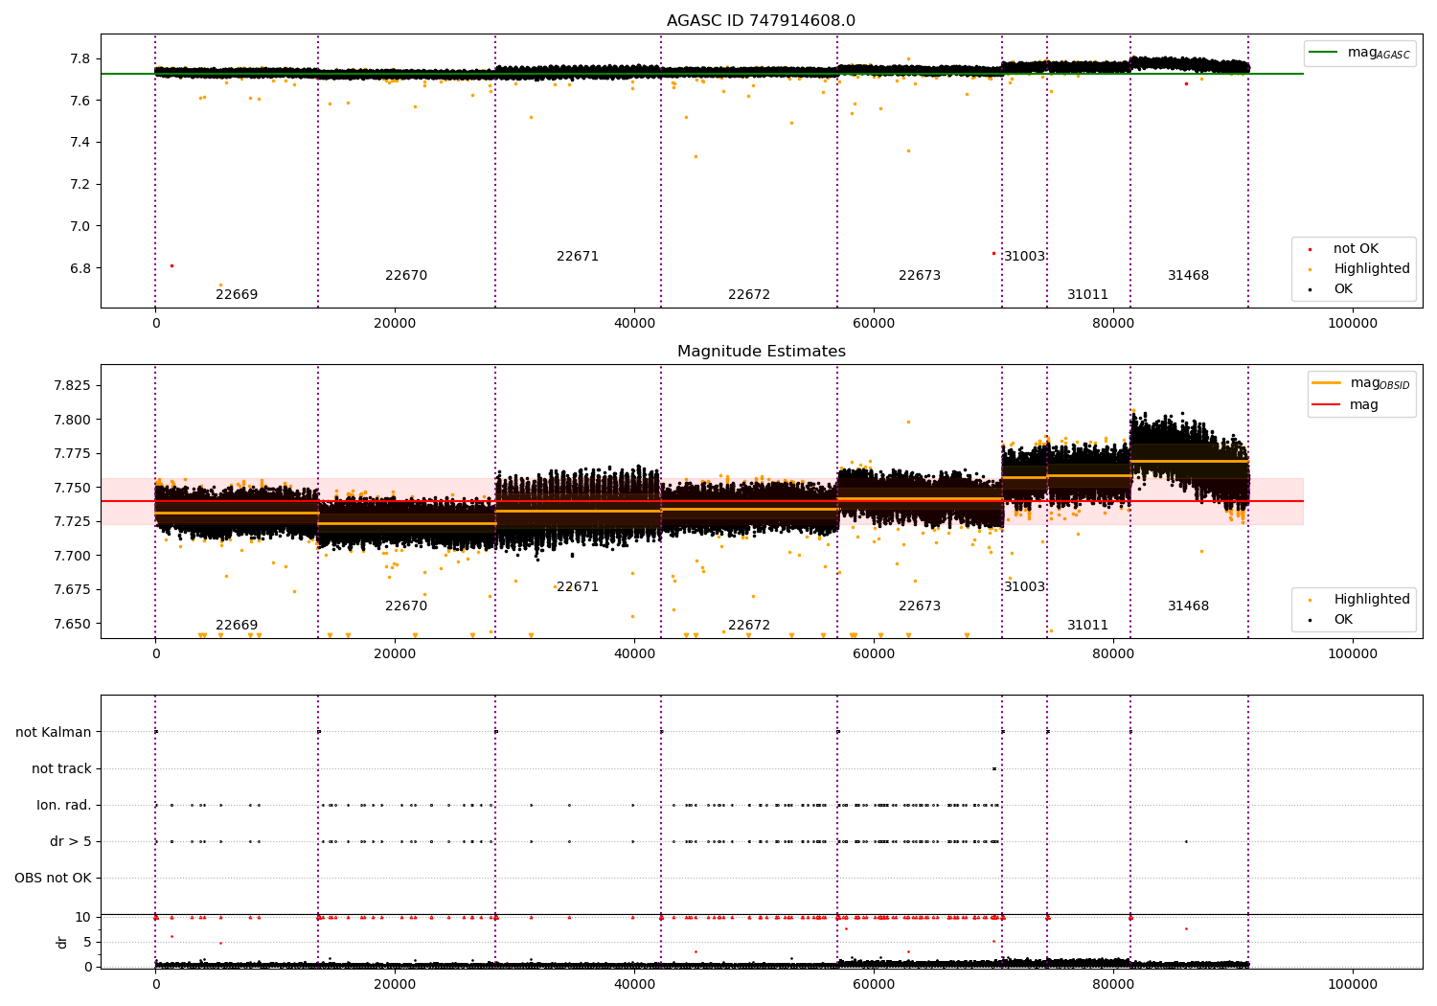Screen dimensions: 1437x1006
Task: Click the 5 tick on the dr axis
Action: pyautogui.click(x=87, y=942)
